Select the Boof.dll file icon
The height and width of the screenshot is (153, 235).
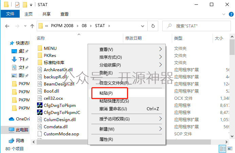pyautogui.click(x=40, y=91)
